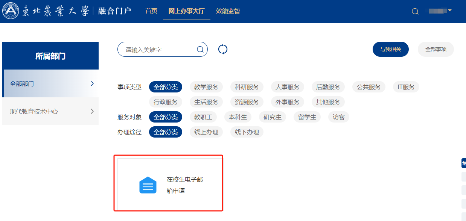Toggle the 与我相关 filter button
The height and width of the screenshot is (221, 466).
390,49
